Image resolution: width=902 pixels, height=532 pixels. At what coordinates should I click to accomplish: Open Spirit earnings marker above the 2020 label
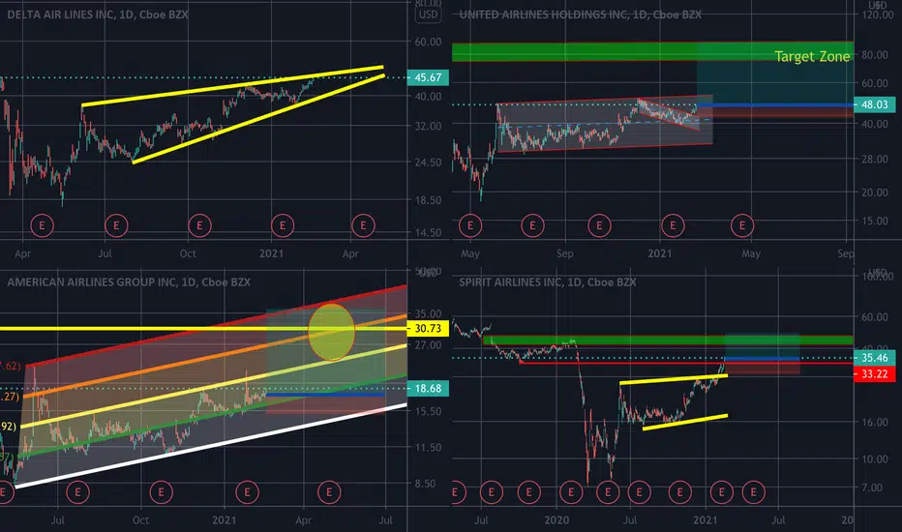(x=571, y=492)
